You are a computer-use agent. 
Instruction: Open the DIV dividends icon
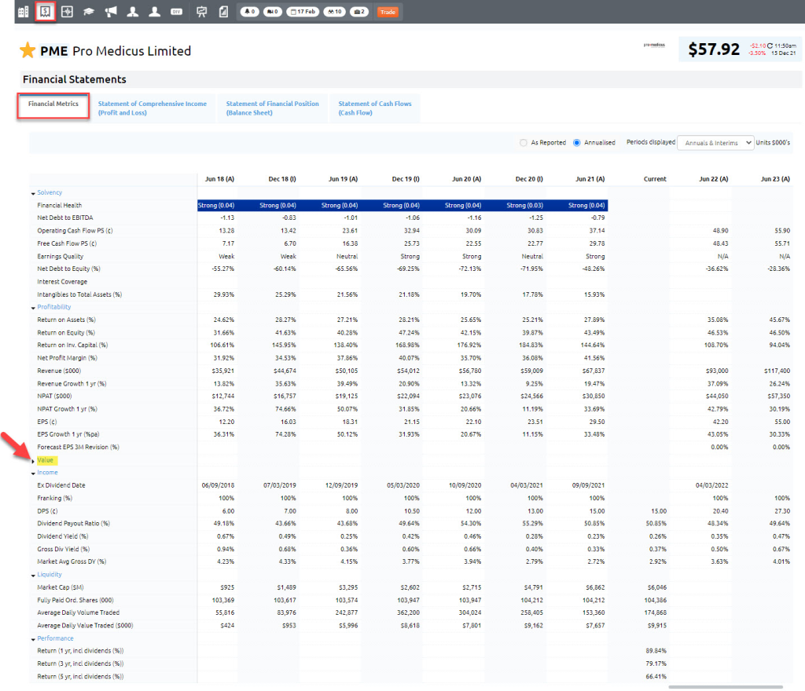(x=176, y=12)
